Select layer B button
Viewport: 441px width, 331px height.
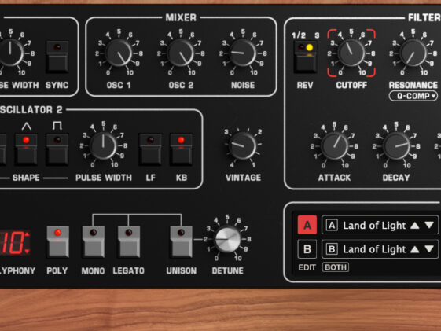point(307,249)
